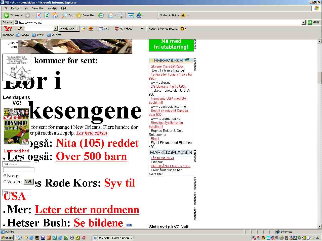Click the NVIDIA tray icon
This screenshot has width=322, height=241.
[x=304, y=238]
